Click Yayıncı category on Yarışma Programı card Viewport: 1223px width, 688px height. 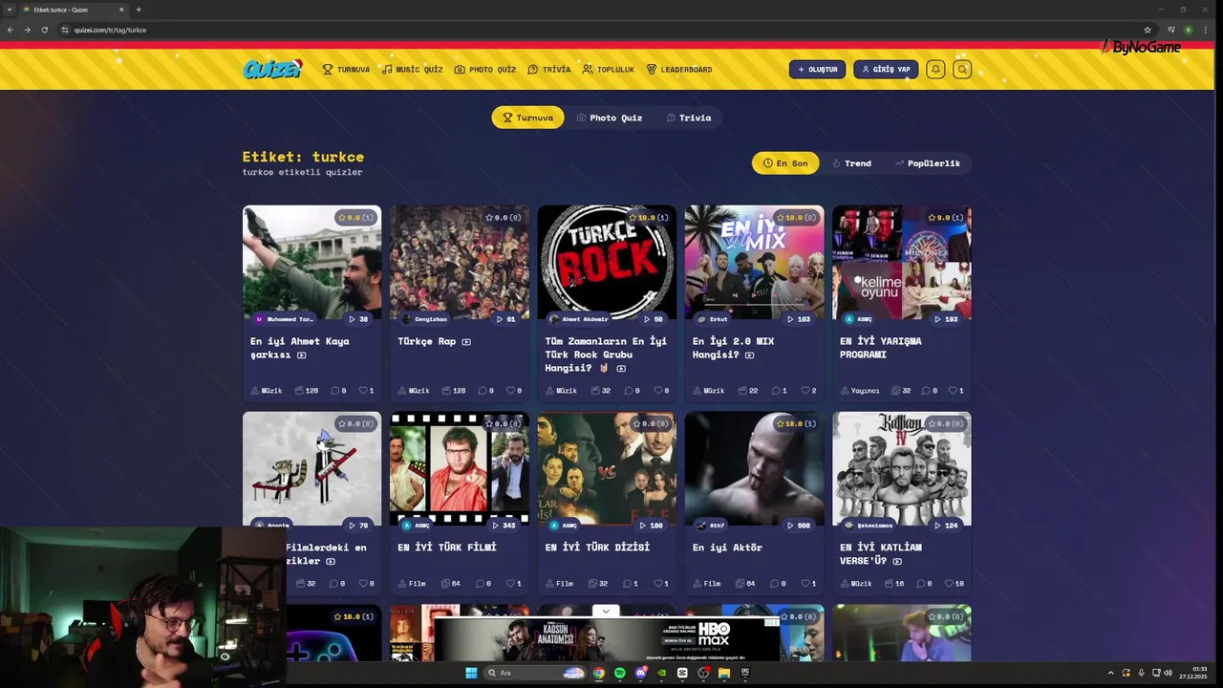[x=859, y=391]
